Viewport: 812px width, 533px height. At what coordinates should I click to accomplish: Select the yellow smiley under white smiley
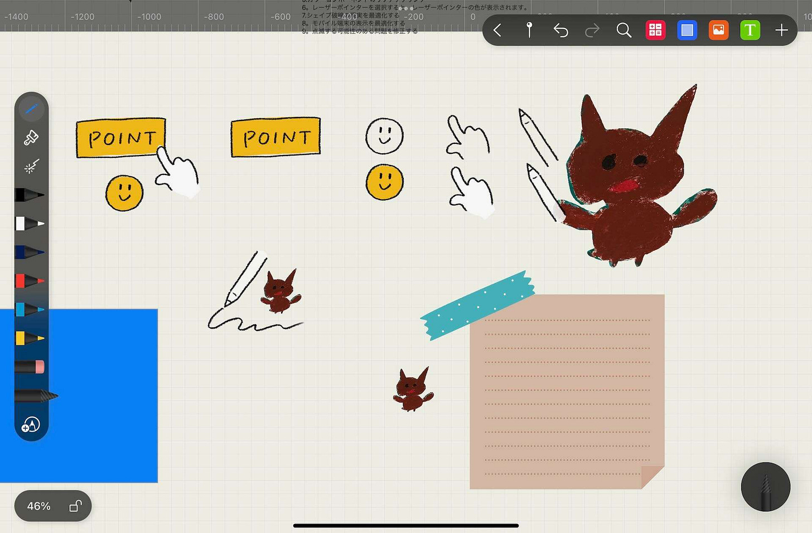pyautogui.click(x=384, y=182)
